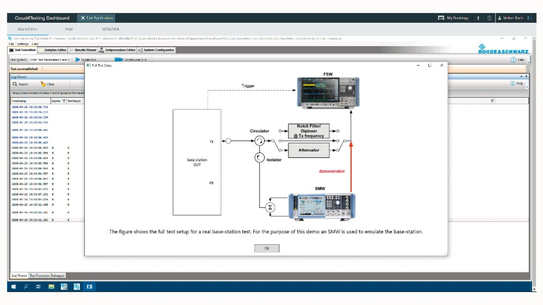The width and height of the screenshot is (543, 305).
Task: Open the Help menu in menu bar
Action: pyautogui.click(x=35, y=44)
